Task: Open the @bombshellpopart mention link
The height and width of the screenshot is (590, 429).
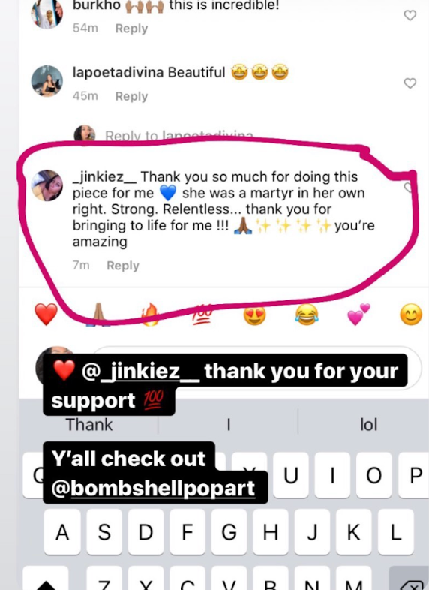Action: tap(153, 489)
